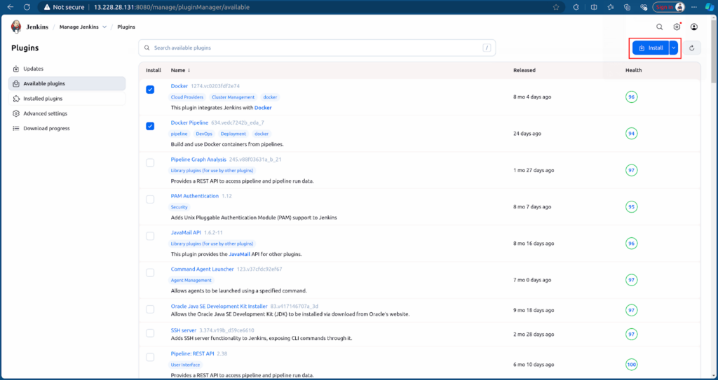Uncheck the Docker Pipeline plugin checkbox

pos(150,126)
